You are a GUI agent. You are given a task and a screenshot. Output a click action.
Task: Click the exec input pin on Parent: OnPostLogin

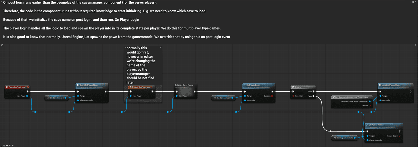tap(131, 91)
